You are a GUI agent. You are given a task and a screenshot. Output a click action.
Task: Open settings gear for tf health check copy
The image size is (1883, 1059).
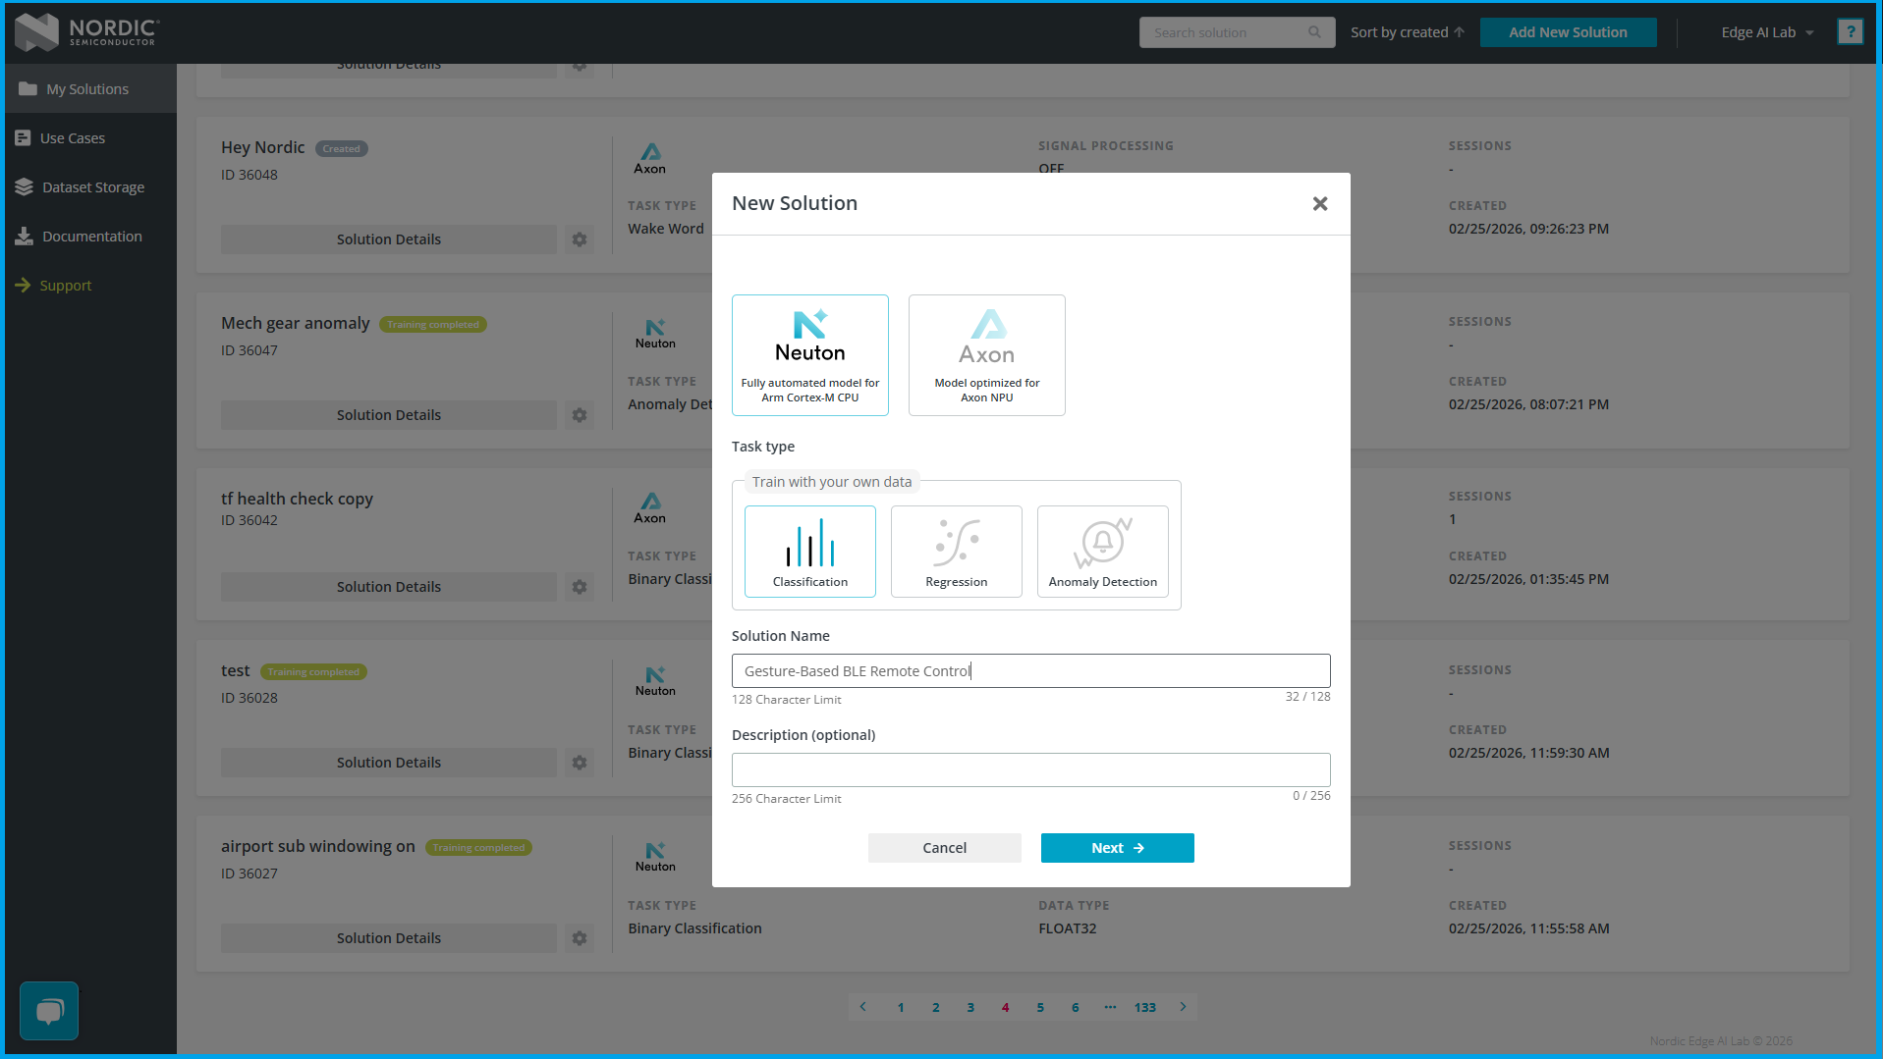(x=580, y=587)
